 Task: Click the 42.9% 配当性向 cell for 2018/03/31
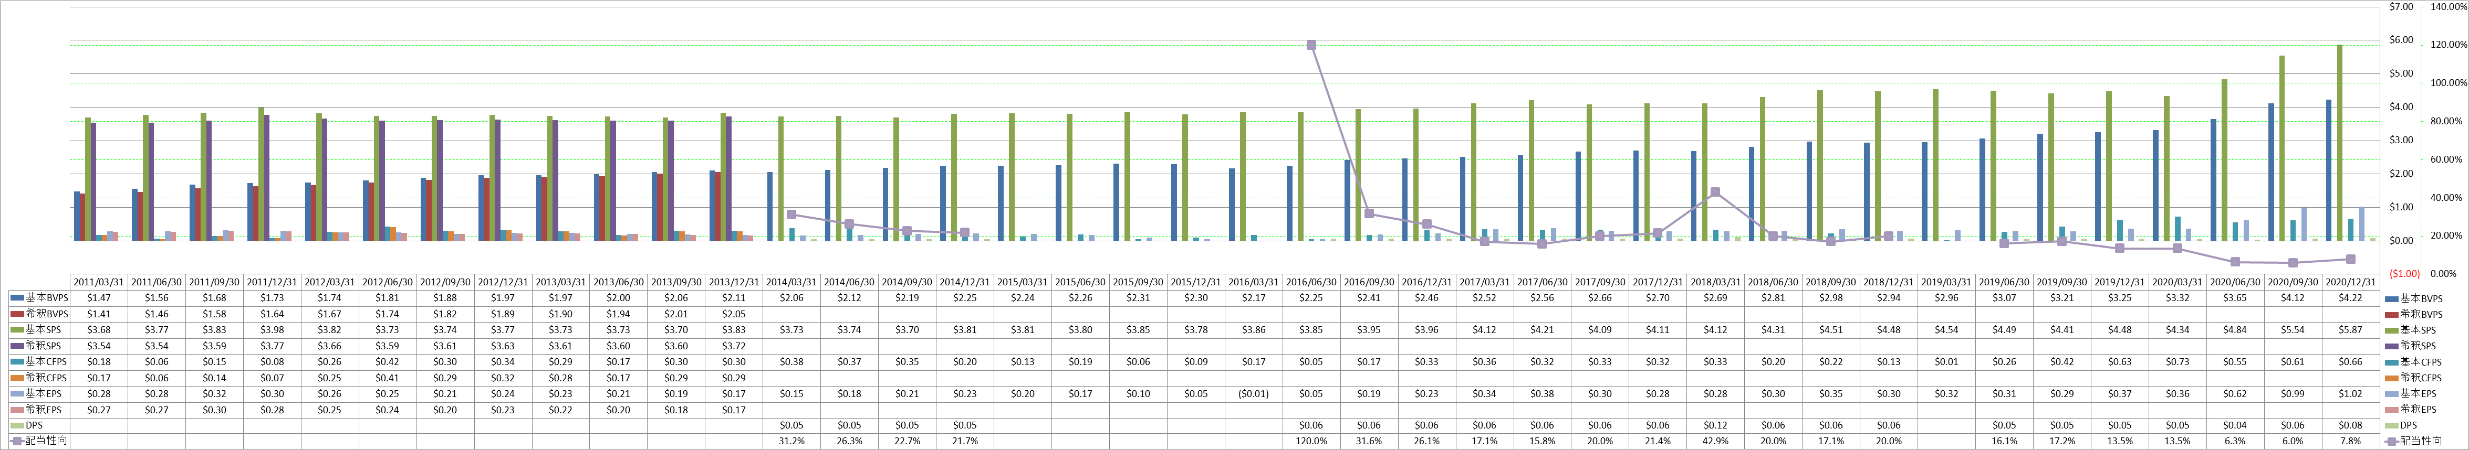tap(1716, 442)
